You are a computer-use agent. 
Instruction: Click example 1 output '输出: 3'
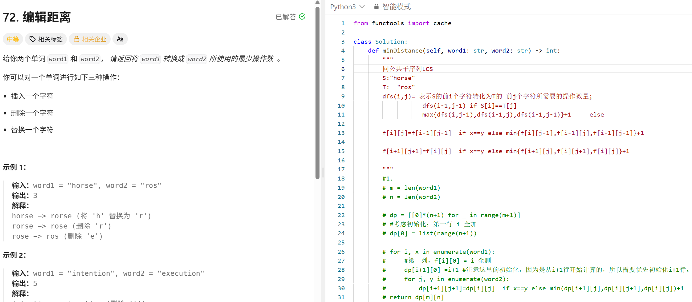pos(25,196)
